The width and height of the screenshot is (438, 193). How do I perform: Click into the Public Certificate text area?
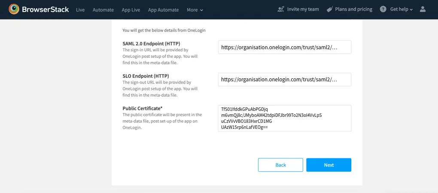click(284, 118)
